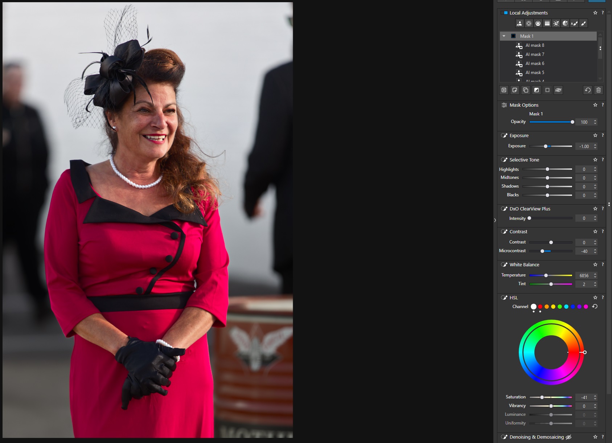Delete the selected mask with trash icon

coord(599,90)
